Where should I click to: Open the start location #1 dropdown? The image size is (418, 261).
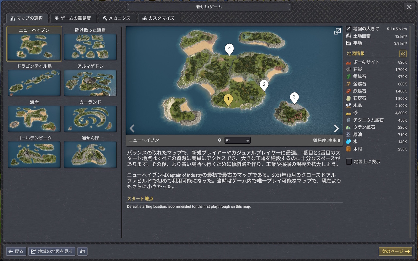(x=237, y=140)
